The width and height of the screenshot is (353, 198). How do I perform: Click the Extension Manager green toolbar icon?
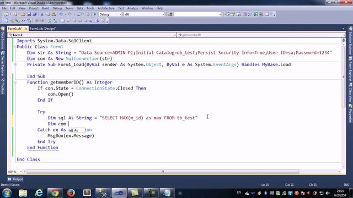tap(255, 14)
